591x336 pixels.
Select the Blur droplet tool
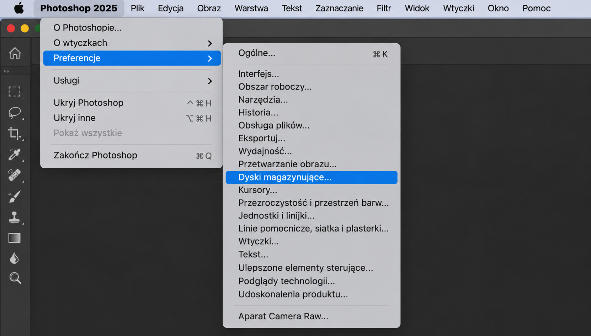(15, 258)
